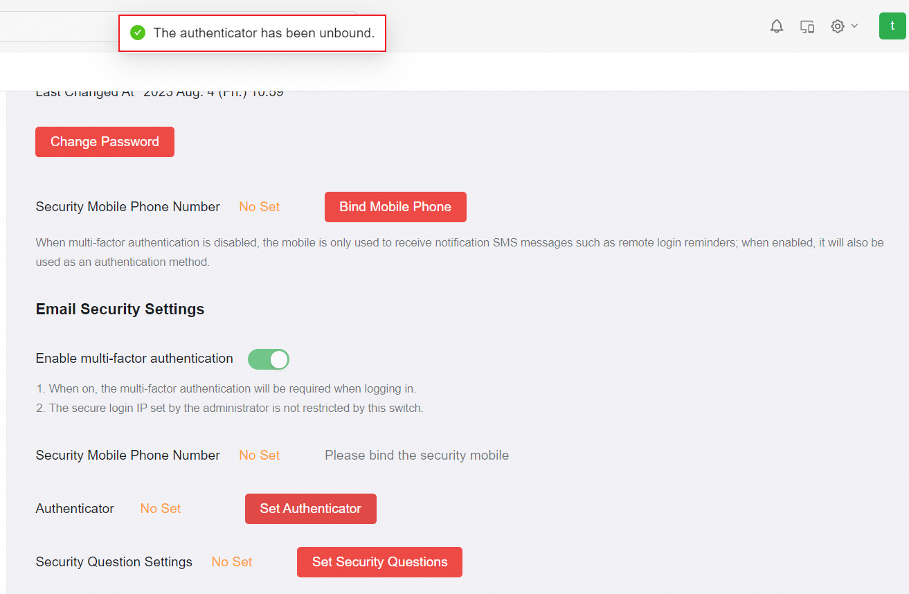The image size is (909, 594).
Task: Click 'No Set' left of 'Please bind' text
Action: click(x=260, y=455)
